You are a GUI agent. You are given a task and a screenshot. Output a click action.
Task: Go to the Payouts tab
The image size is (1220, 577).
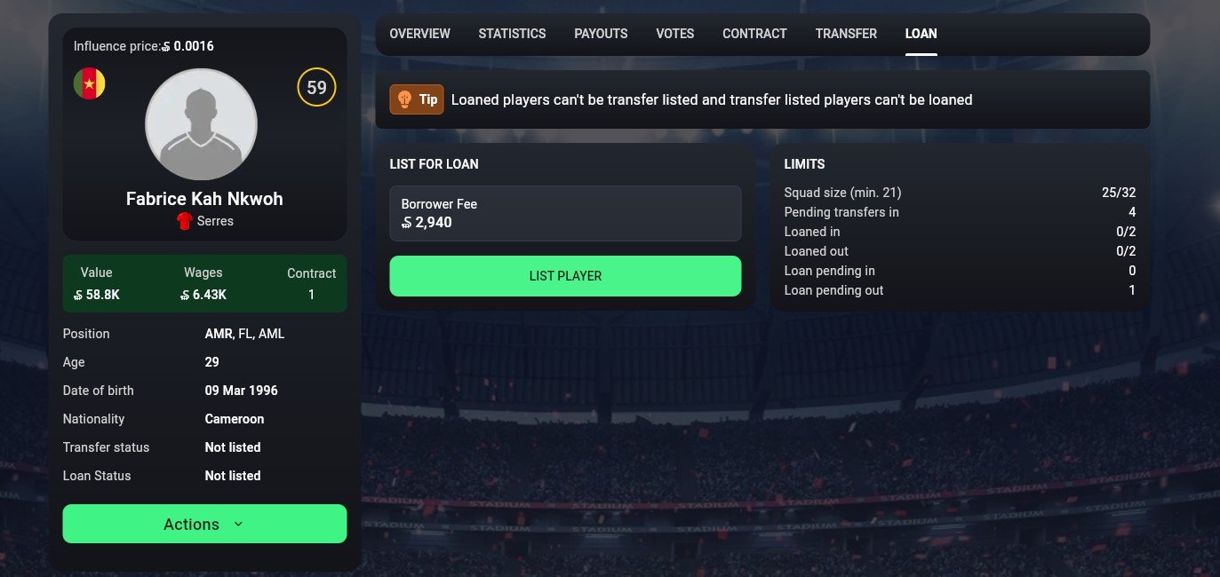pos(601,34)
